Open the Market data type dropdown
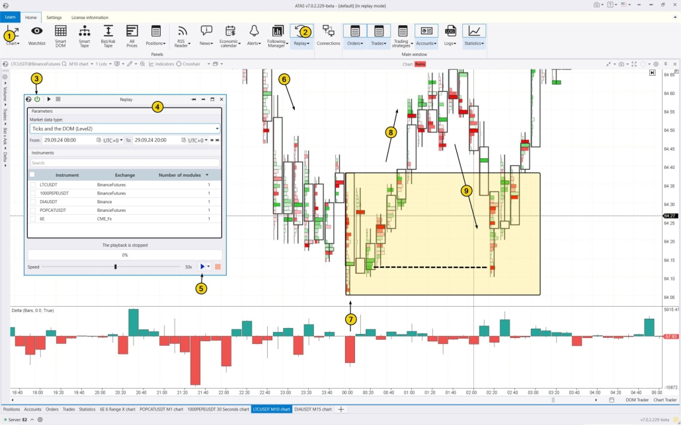The width and height of the screenshot is (681, 425). pos(217,128)
